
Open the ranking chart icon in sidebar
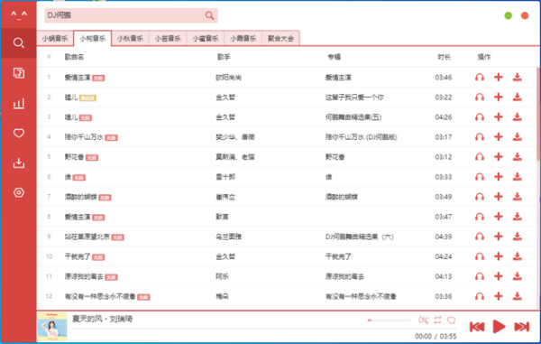click(19, 103)
